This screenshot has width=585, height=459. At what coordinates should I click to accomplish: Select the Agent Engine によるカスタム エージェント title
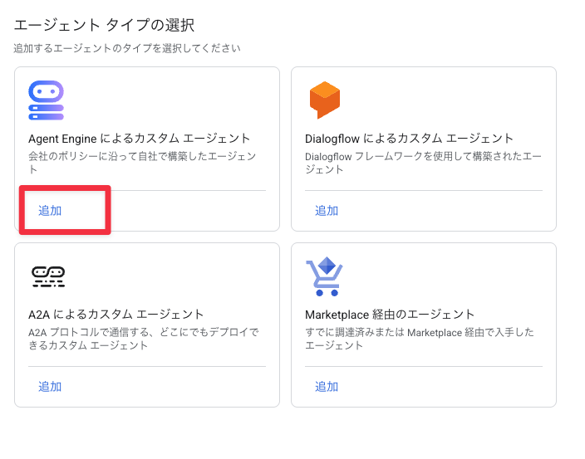[x=139, y=139]
